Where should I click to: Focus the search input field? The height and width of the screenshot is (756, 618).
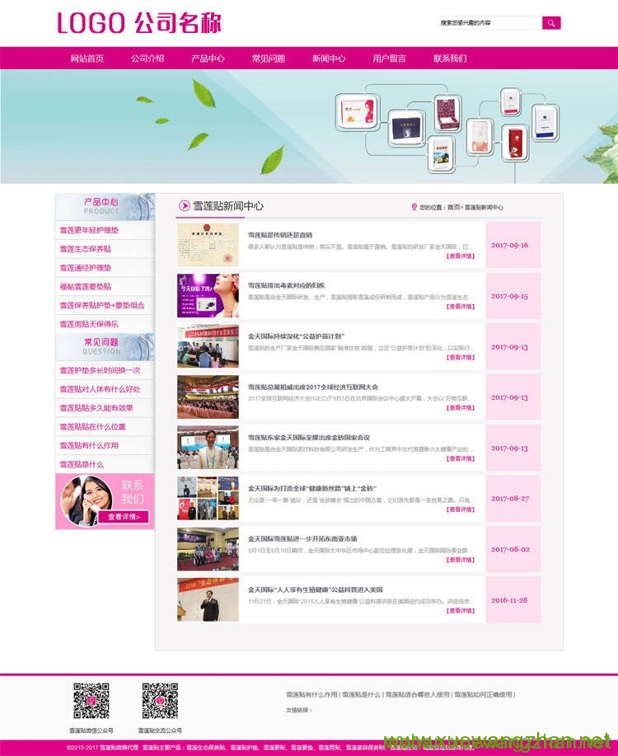tap(489, 23)
